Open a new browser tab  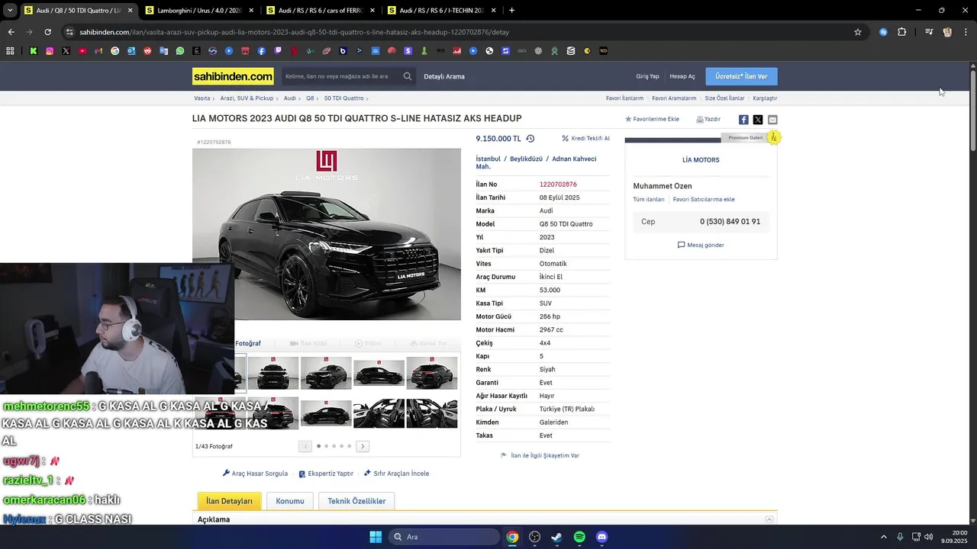(x=511, y=11)
